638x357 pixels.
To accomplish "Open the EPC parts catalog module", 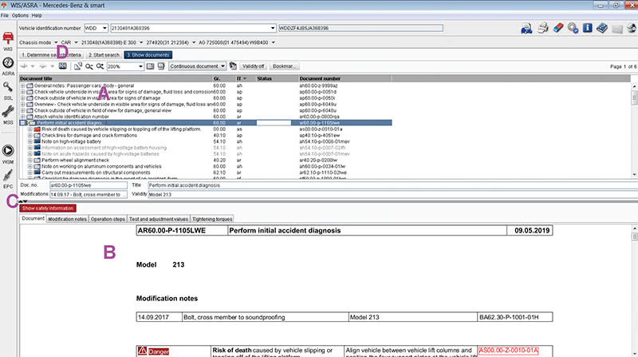I will pyautogui.click(x=8, y=179).
